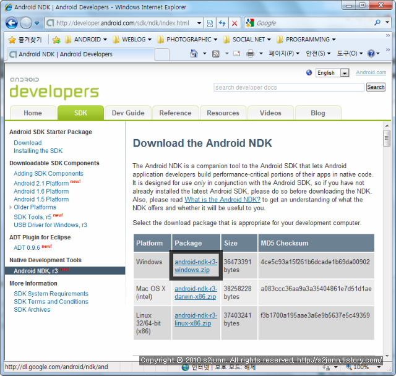396x376 pixels.
Task: Open the SDK Tools, r5 link
Action: [x=33, y=217]
